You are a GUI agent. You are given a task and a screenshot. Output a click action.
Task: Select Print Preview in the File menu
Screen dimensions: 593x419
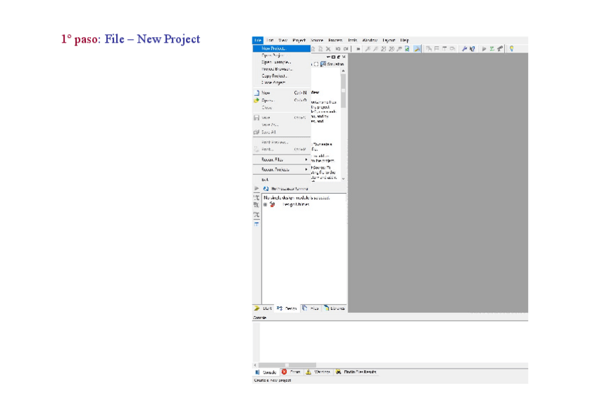coord(281,142)
